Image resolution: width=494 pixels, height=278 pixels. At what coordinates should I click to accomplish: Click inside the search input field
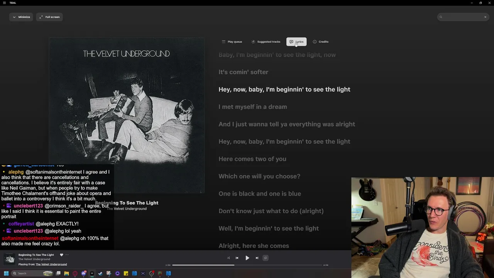pos(462,17)
